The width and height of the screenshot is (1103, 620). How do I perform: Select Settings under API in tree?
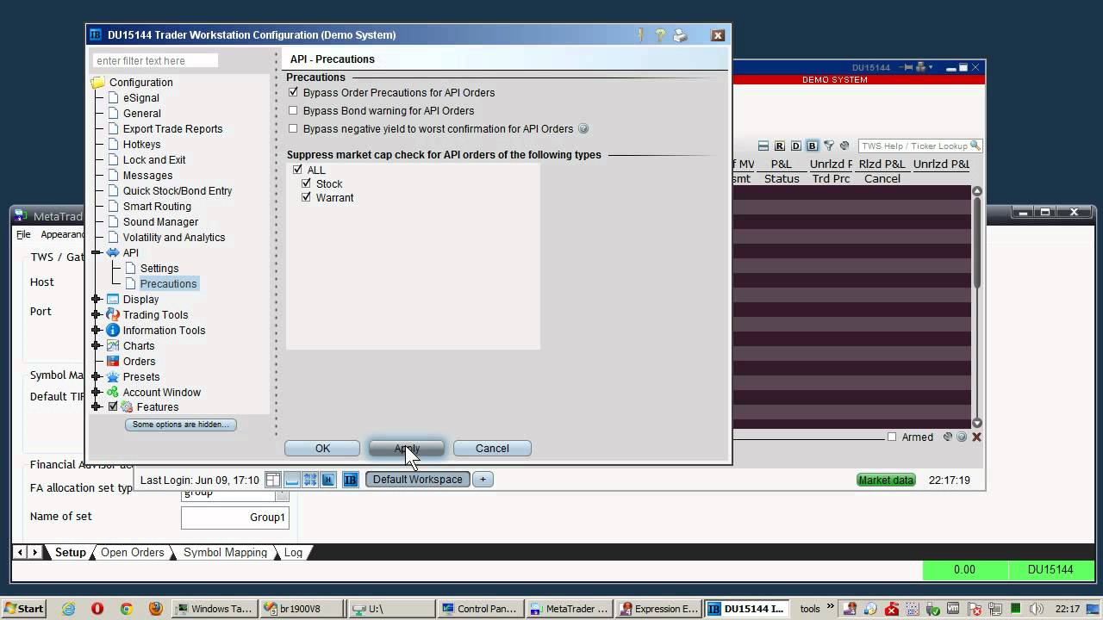click(159, 269)
